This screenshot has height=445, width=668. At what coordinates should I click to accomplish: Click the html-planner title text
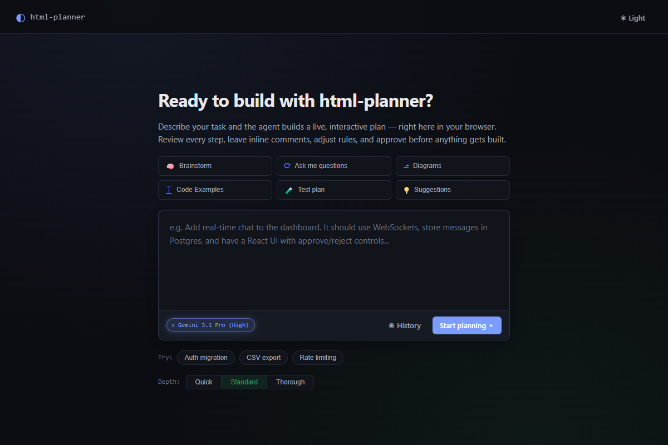(x=58, y=17)
